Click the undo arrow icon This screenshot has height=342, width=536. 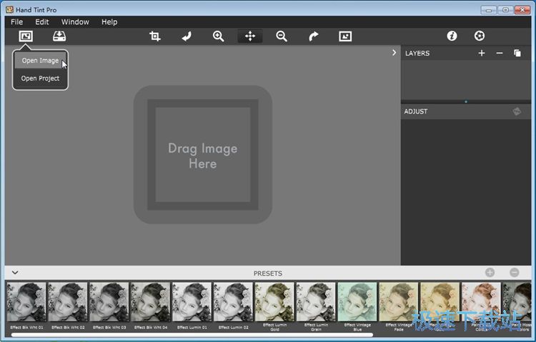click(x=187, y=36)
